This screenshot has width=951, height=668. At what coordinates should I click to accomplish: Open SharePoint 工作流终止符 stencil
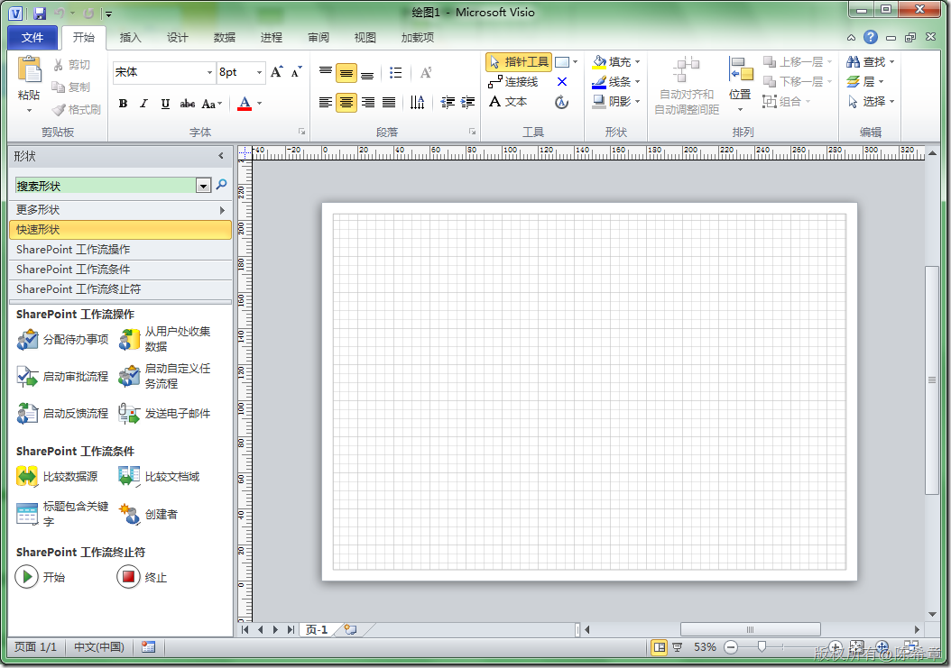[120, 289]
